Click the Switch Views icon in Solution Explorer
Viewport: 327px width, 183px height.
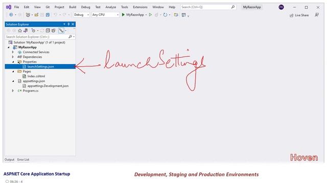point(26,30)
